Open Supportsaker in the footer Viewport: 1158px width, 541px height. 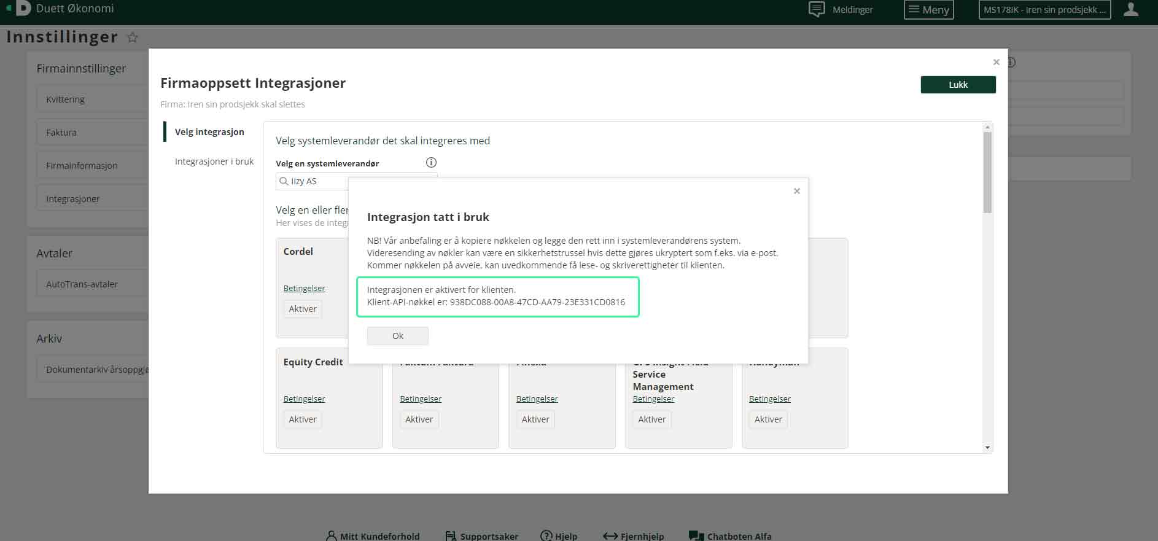(x=482, y=536)
